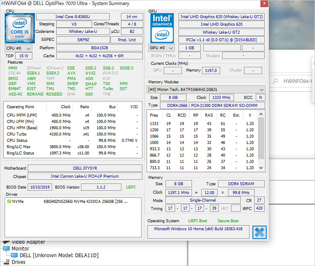315x266 pixels.
Task: Click the memory timing table scrollbar thumb
Action: pyautogui.click(x=261, y=138)
